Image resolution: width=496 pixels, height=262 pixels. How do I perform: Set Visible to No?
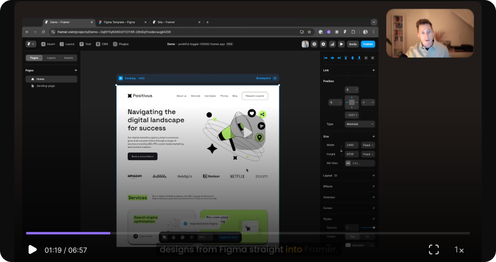367,236
